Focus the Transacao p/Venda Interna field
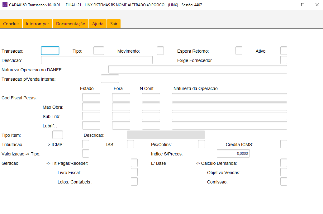The width and height of the screenshot is (323, 214). (110, 79)
